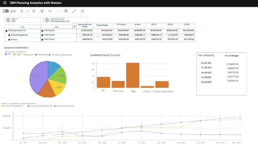Expand Total Projects in Product Management row
Screen dimensions: 258x145
(42, 35)
